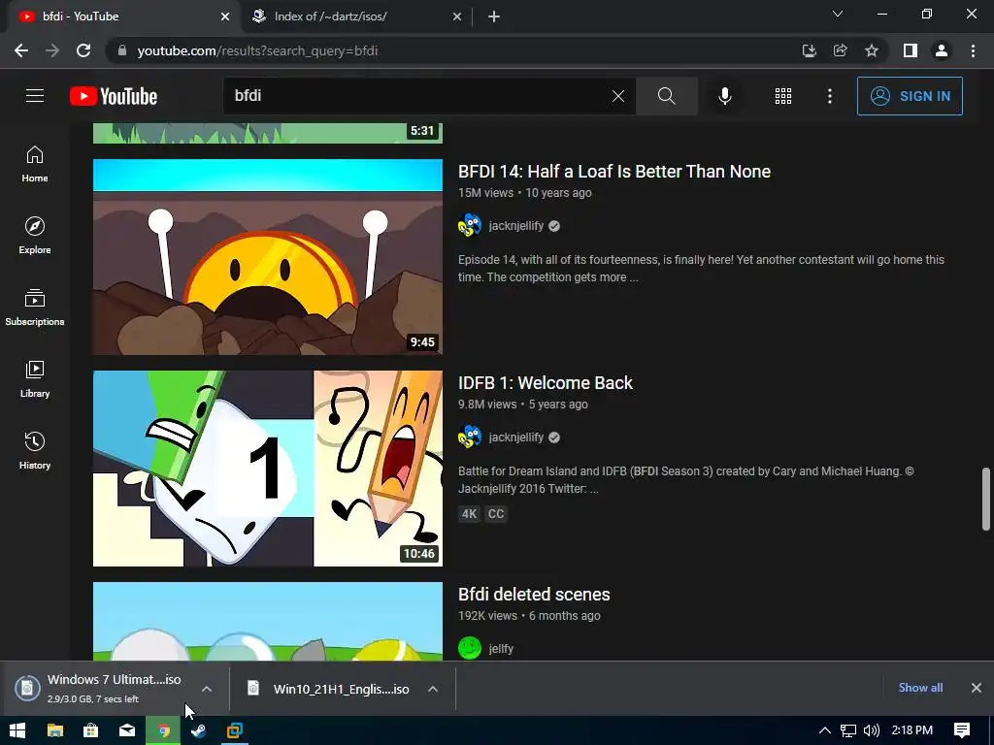Viewport: 994px width, 745px height.
Task: Click the BFDI 14 coin thumbnail
Action: click(268, 256)
